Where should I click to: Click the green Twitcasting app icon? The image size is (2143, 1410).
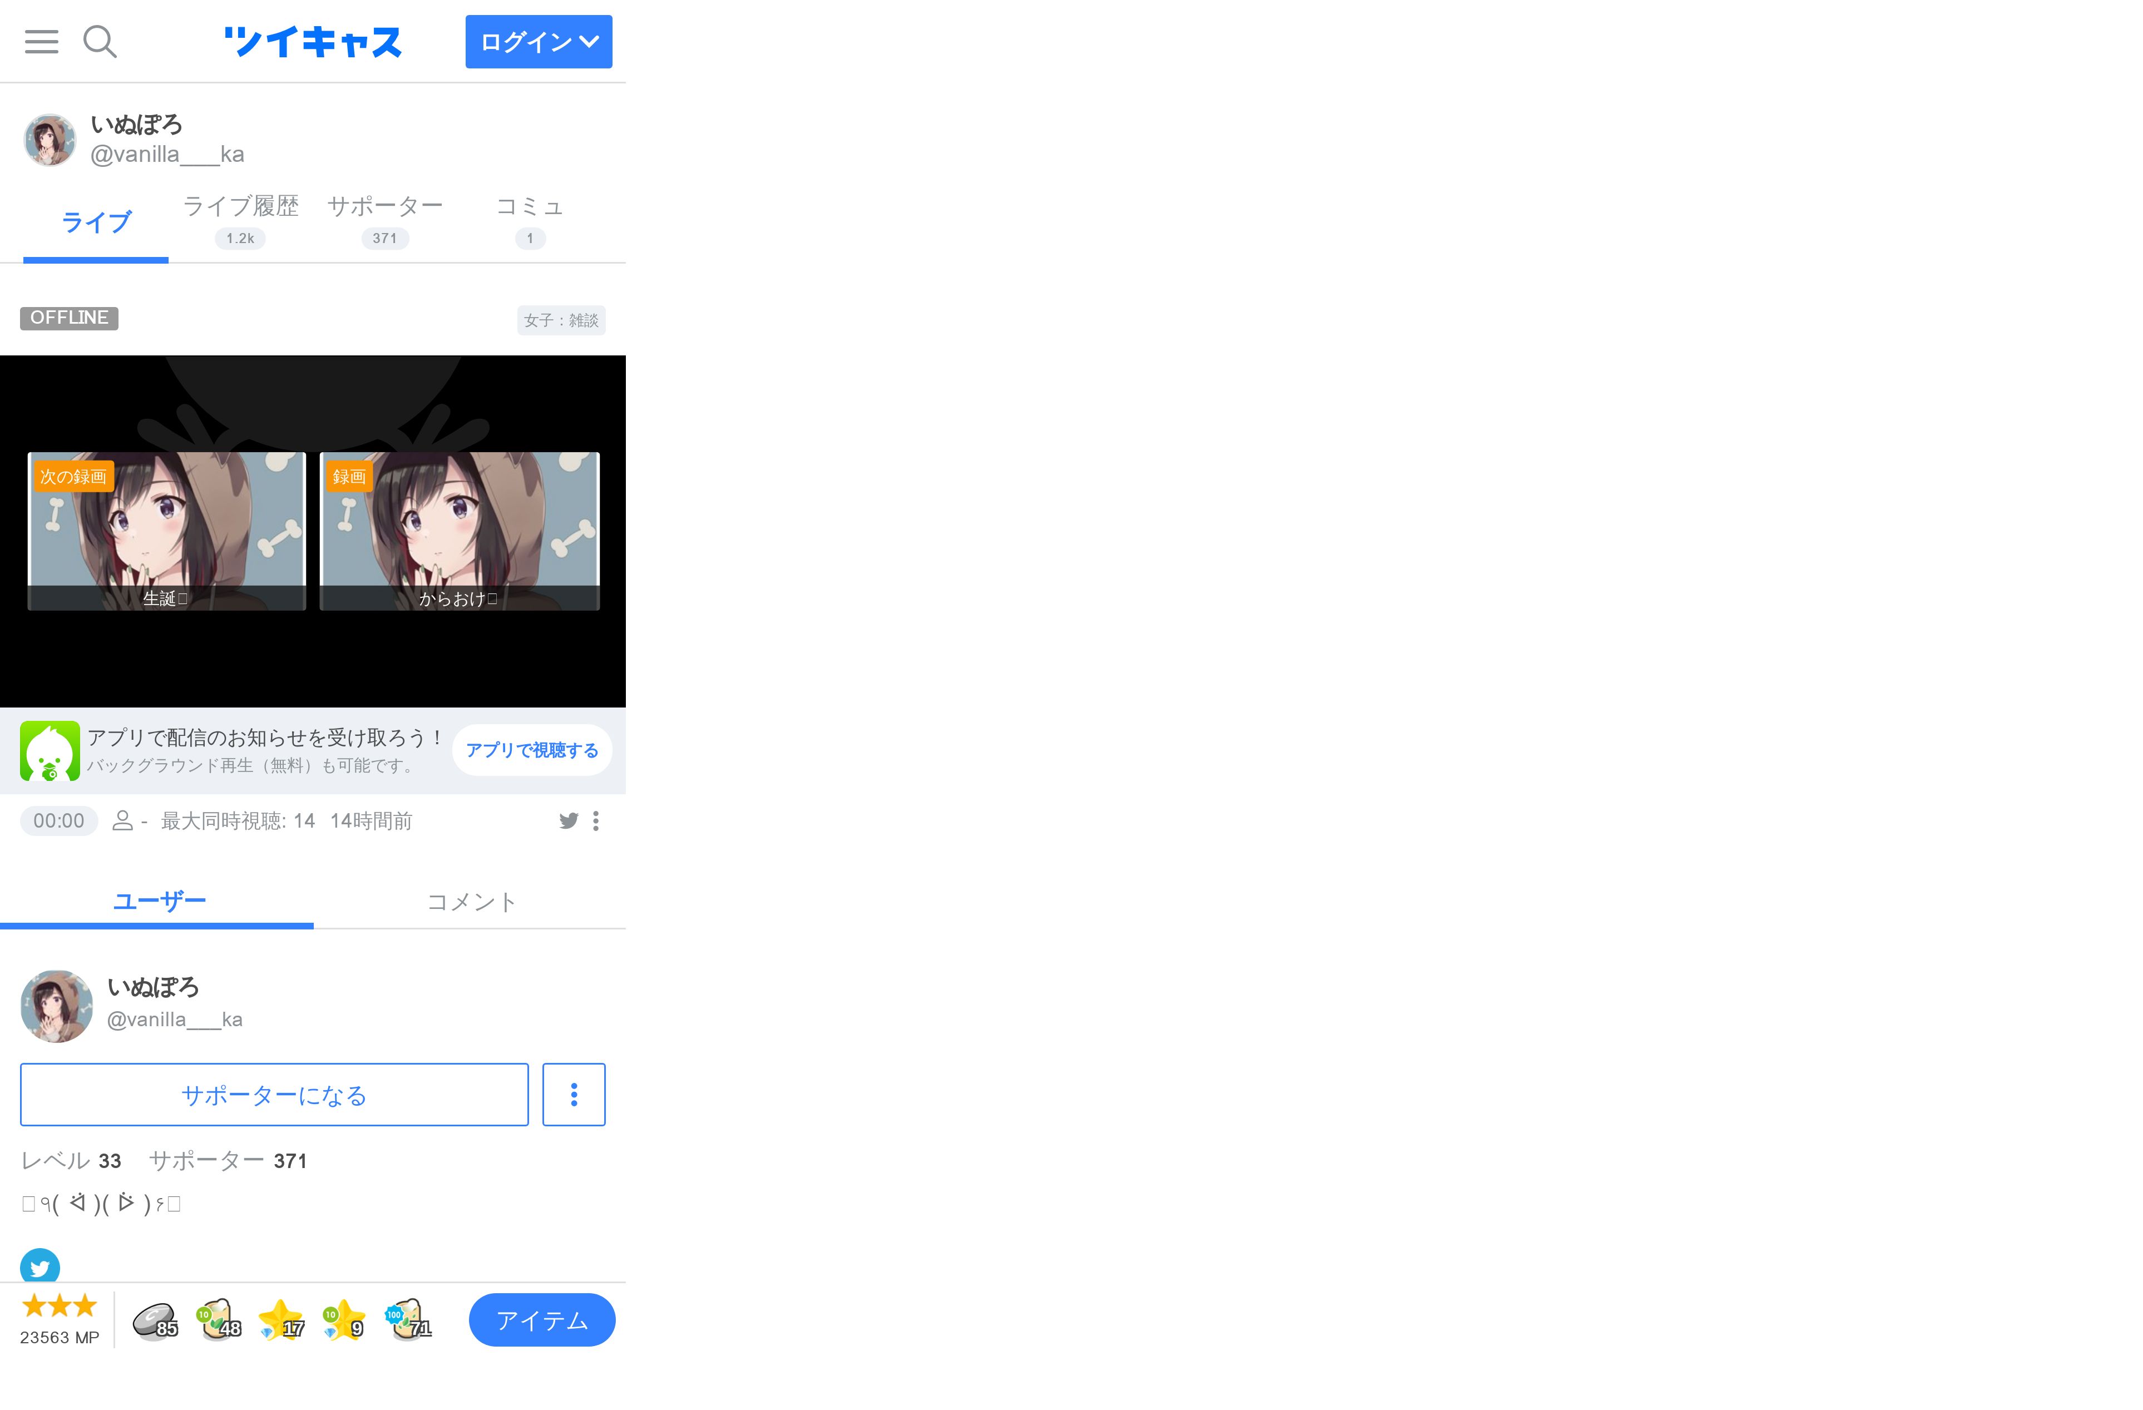click(x=50, y=751)
